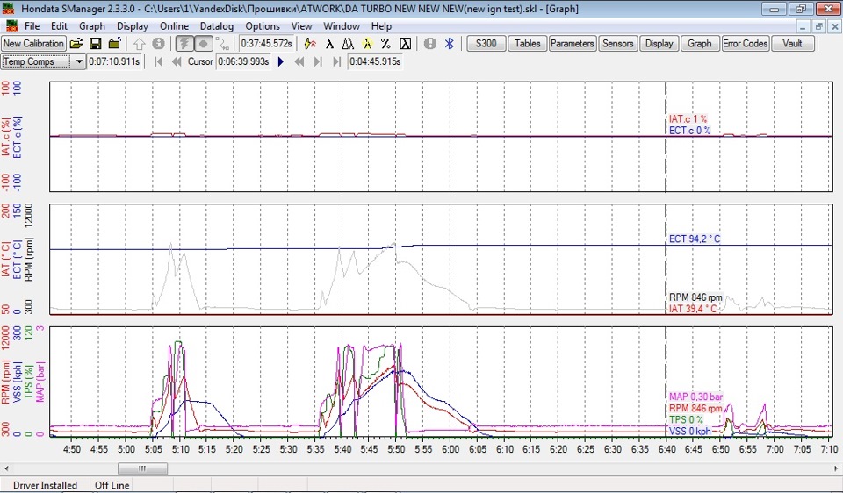Click the Graph toolbar button

tap(700, 44)
